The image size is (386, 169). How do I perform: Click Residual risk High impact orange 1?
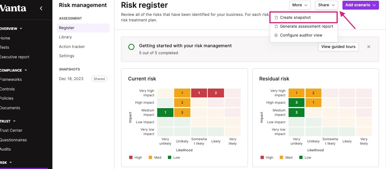(313, 103)
